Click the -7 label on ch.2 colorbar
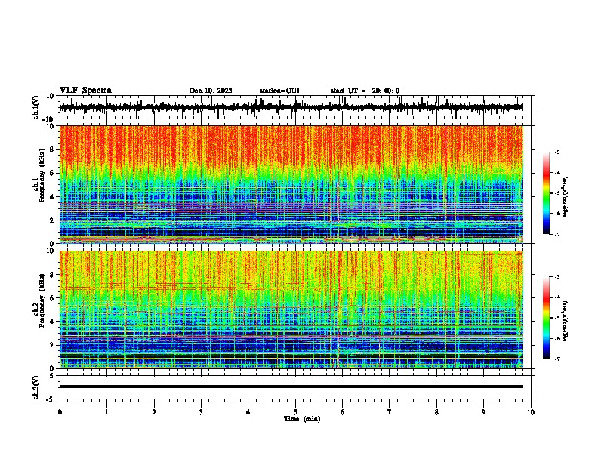The image size is (598, 462). 557,359
